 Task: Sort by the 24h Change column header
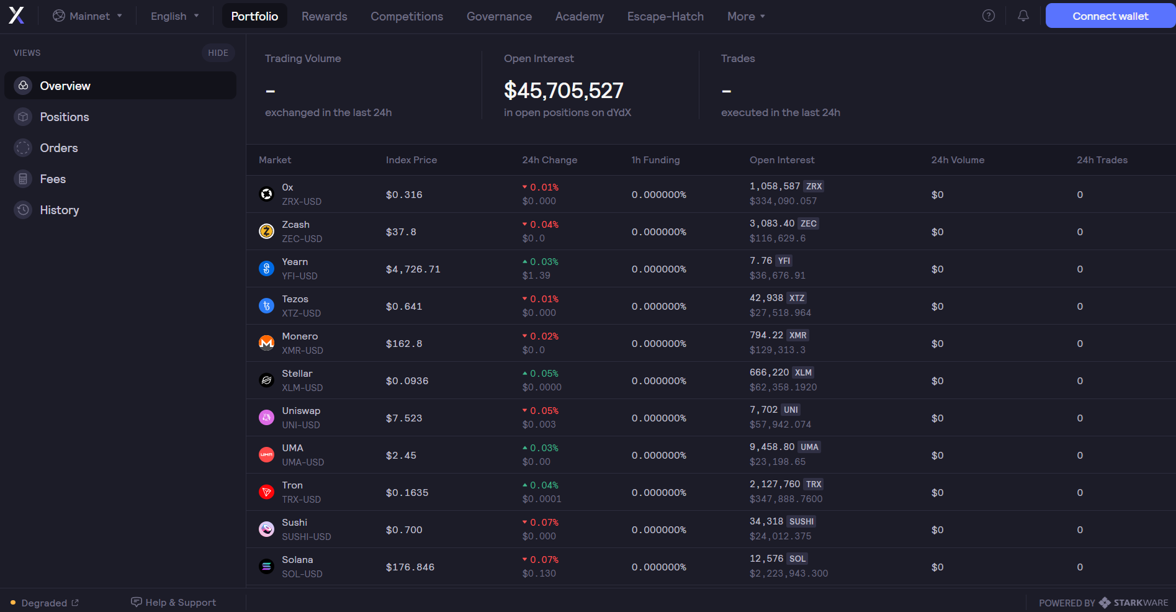(x=549, y=160)
